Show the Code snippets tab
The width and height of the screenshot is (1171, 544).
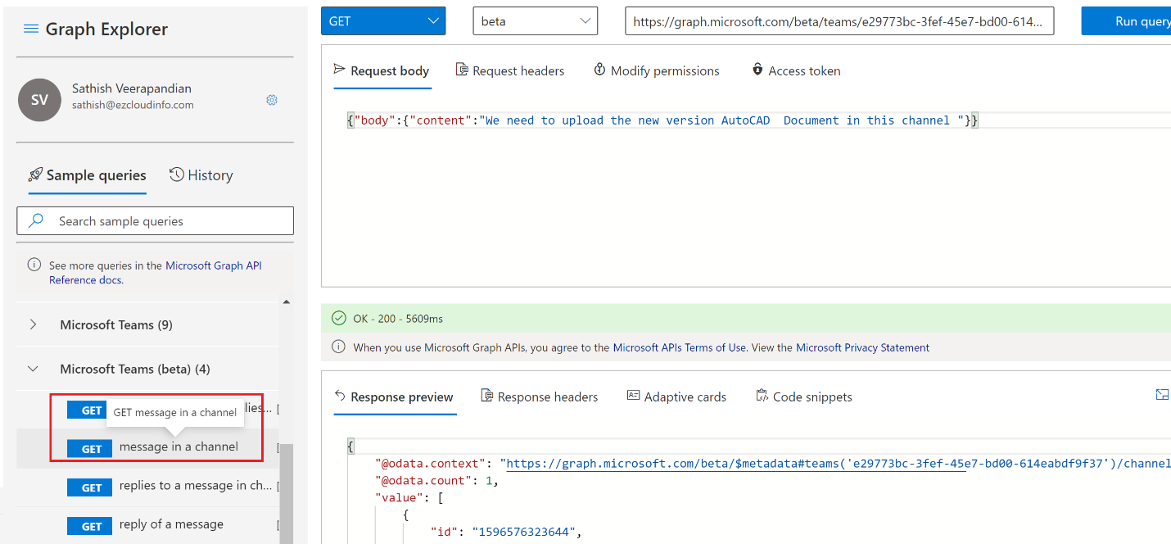[x=803, y=397]
